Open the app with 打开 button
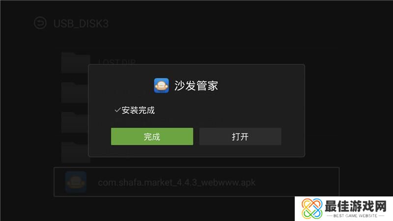 coord(240,137)
